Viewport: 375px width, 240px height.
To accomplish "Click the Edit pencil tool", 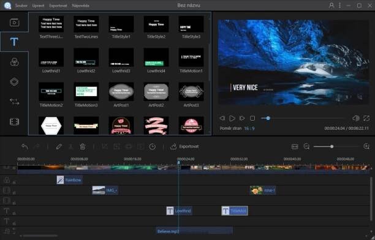I will tap(59, 146).
